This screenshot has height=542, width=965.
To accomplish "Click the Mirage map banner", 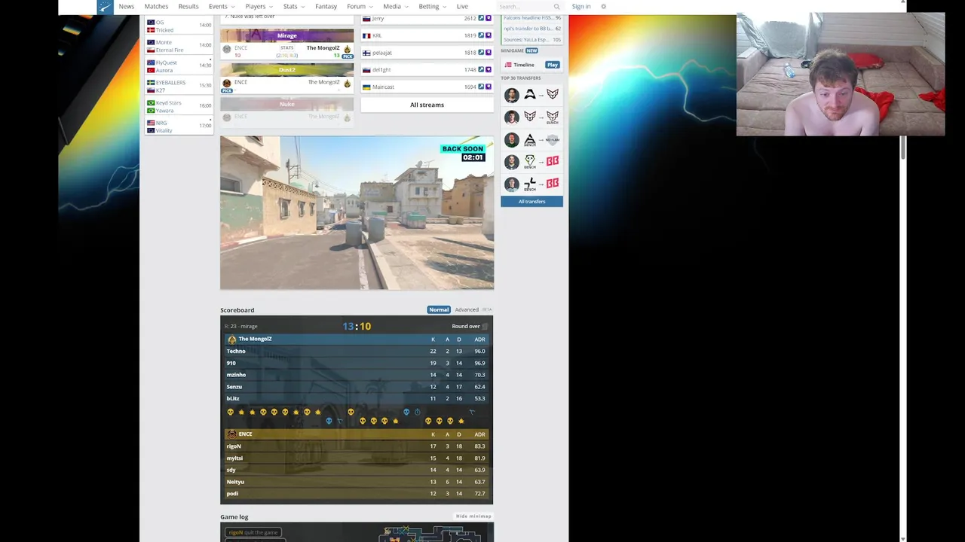I will 287,35.
